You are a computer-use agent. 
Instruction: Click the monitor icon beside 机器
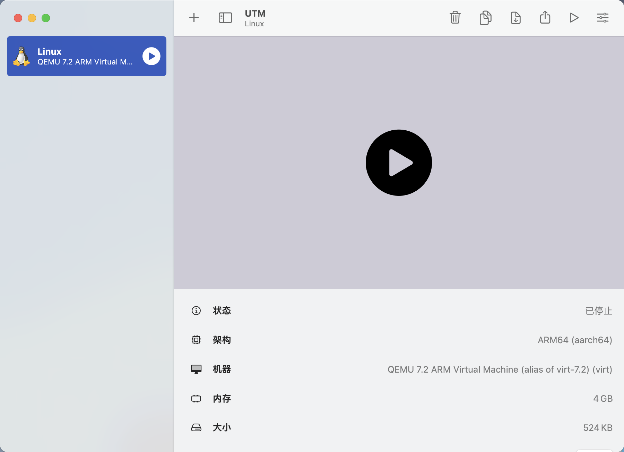196,369
